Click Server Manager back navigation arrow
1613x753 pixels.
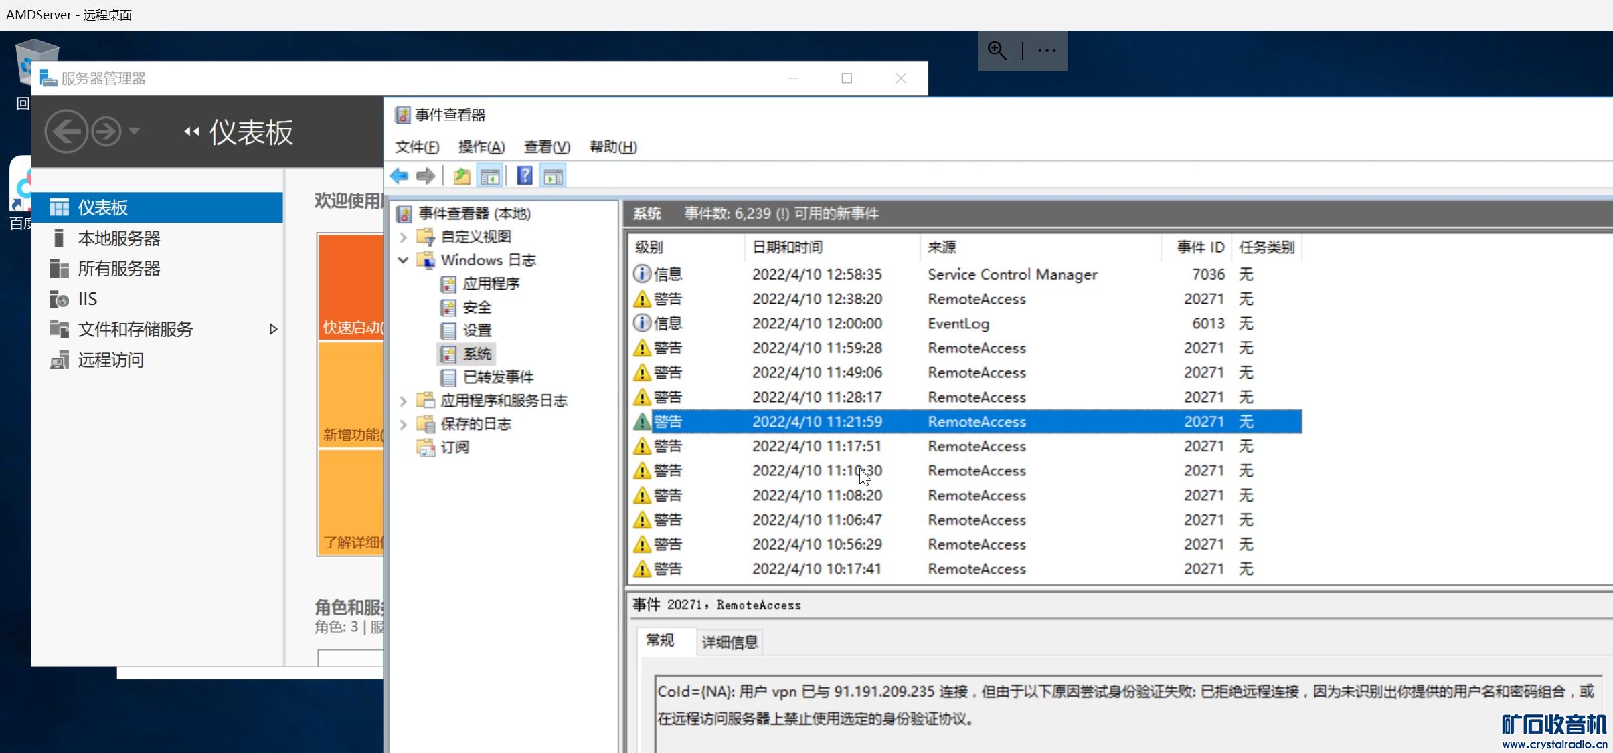pos(66,132)
